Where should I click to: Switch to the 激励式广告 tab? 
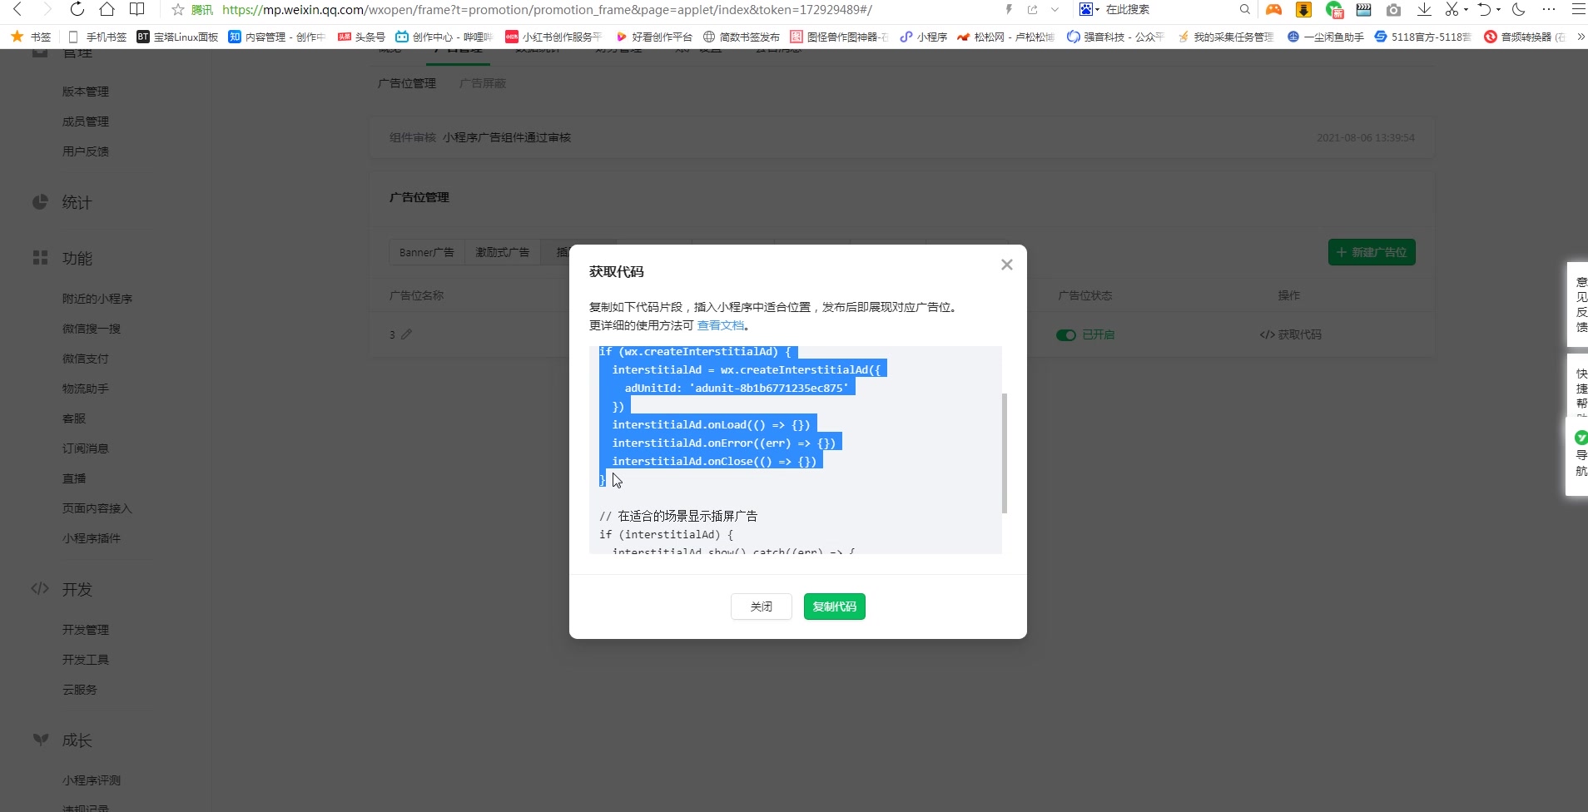coord(502,252)
